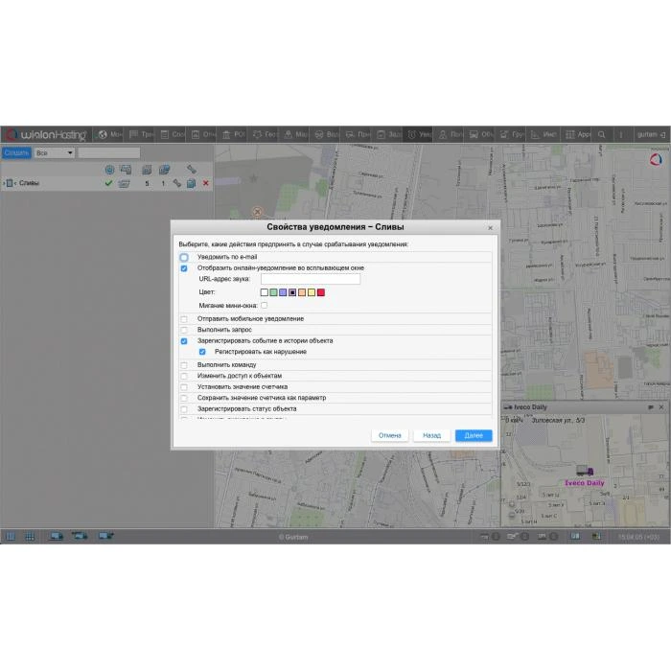
Task: Uncheck 'Регистрировать как нарушение' checkbox
Action: pos(201,352)
